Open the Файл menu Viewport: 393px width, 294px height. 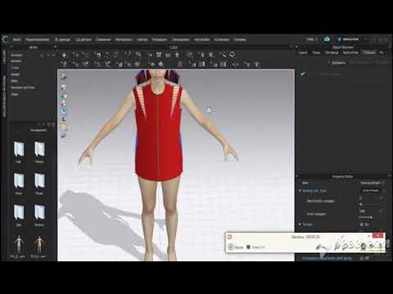pos(17,39)
